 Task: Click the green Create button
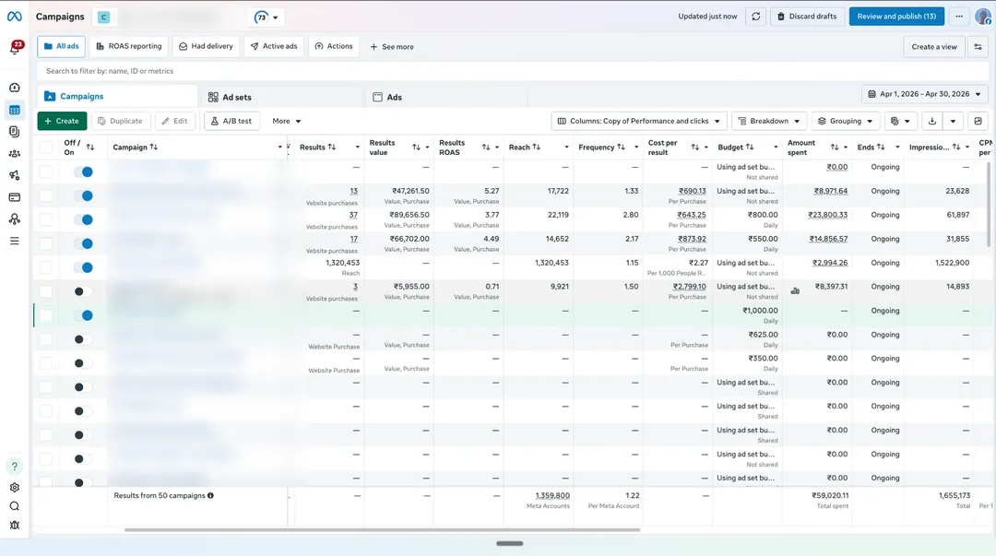point(62,122)
